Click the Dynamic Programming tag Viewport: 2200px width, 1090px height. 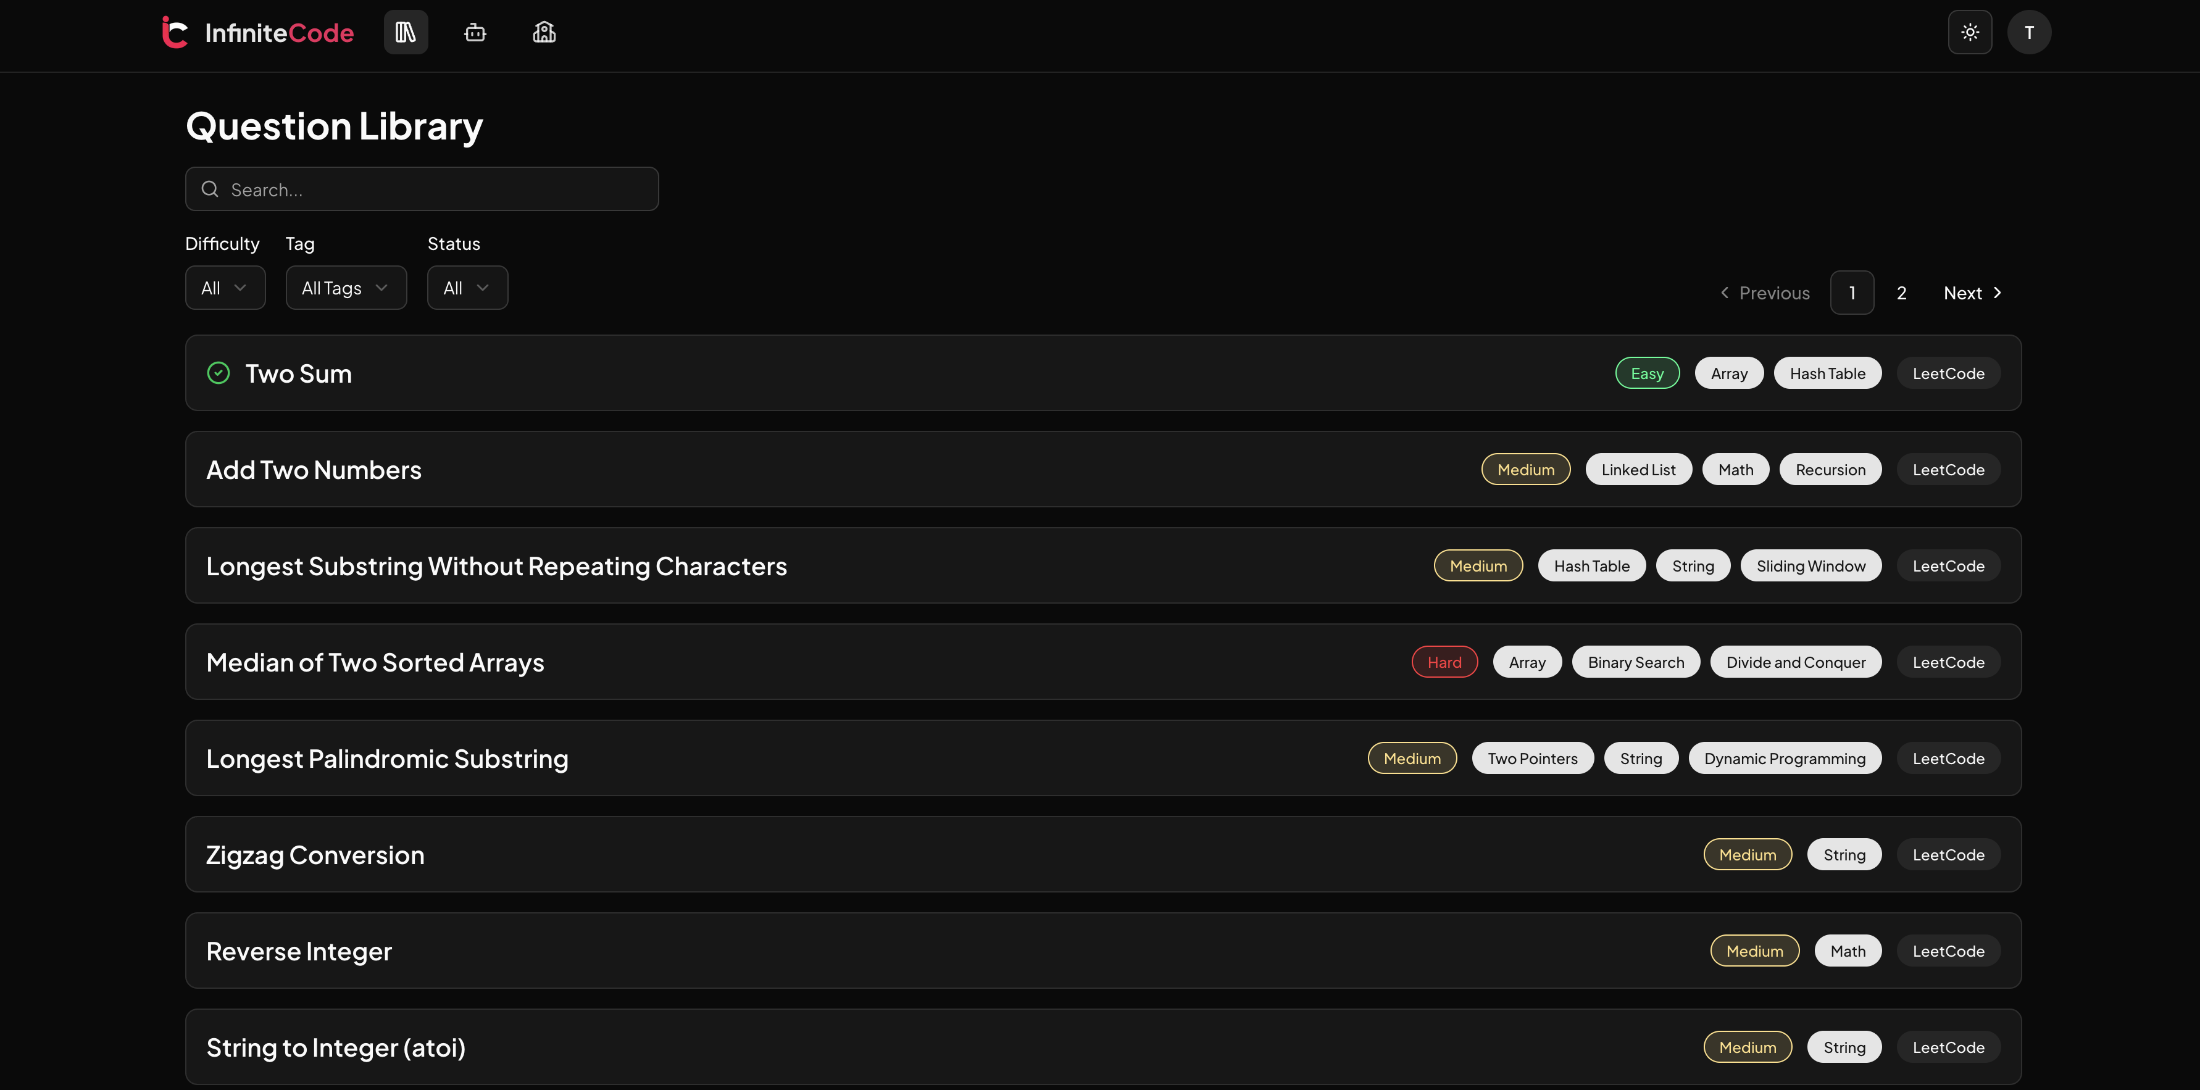coord(1784,759)
